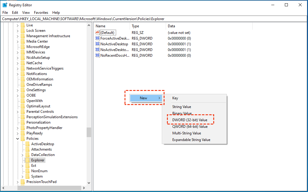Click the ForceActiveDesk... DWORD value icon

(97, 38)
